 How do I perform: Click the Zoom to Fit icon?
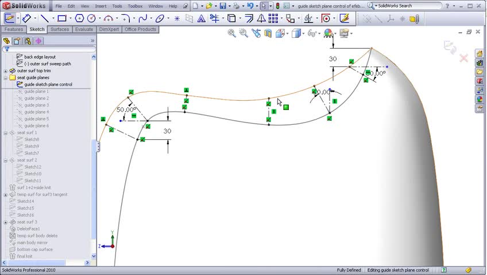pyautogui.click(x=231, y=33)
